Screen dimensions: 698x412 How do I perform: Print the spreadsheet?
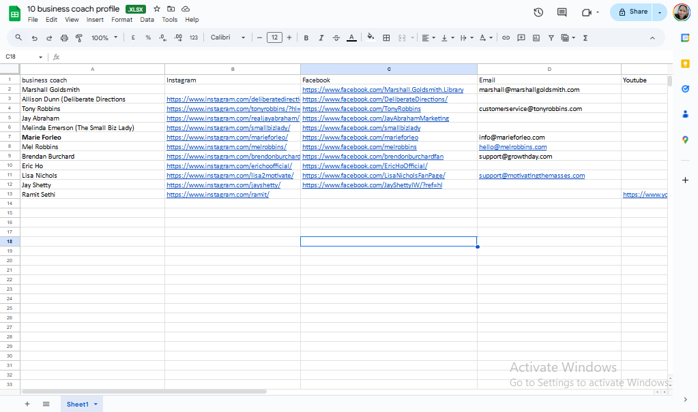[x=64, y=38]
